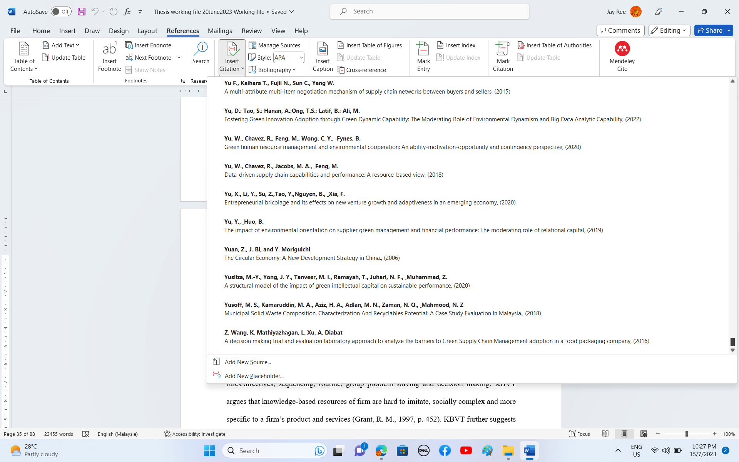Viewport: 739px width, 462px height.
Task: Click the Insert Caption icon
Action: [323, 49]
